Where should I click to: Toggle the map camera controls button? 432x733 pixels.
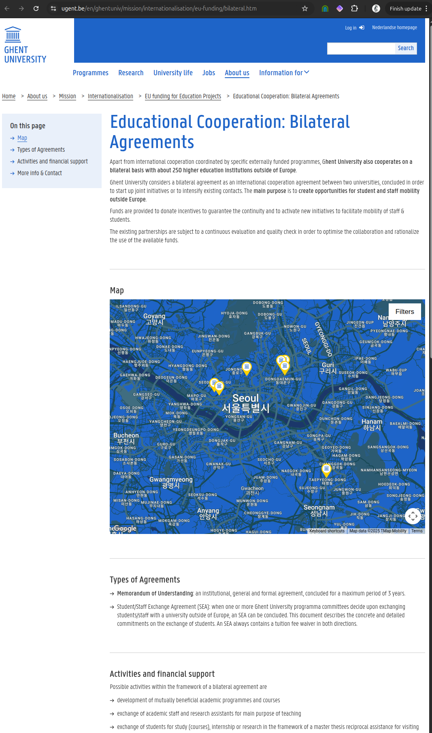[x=413, y=516]
